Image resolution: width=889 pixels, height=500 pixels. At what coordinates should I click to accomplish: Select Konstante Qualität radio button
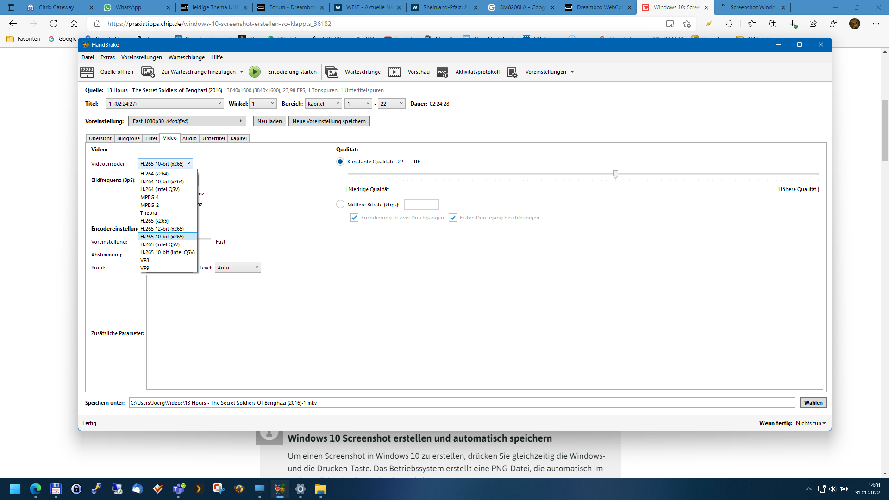coord(340,162)
